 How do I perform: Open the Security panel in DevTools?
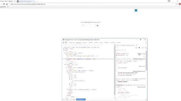(85, 42)
